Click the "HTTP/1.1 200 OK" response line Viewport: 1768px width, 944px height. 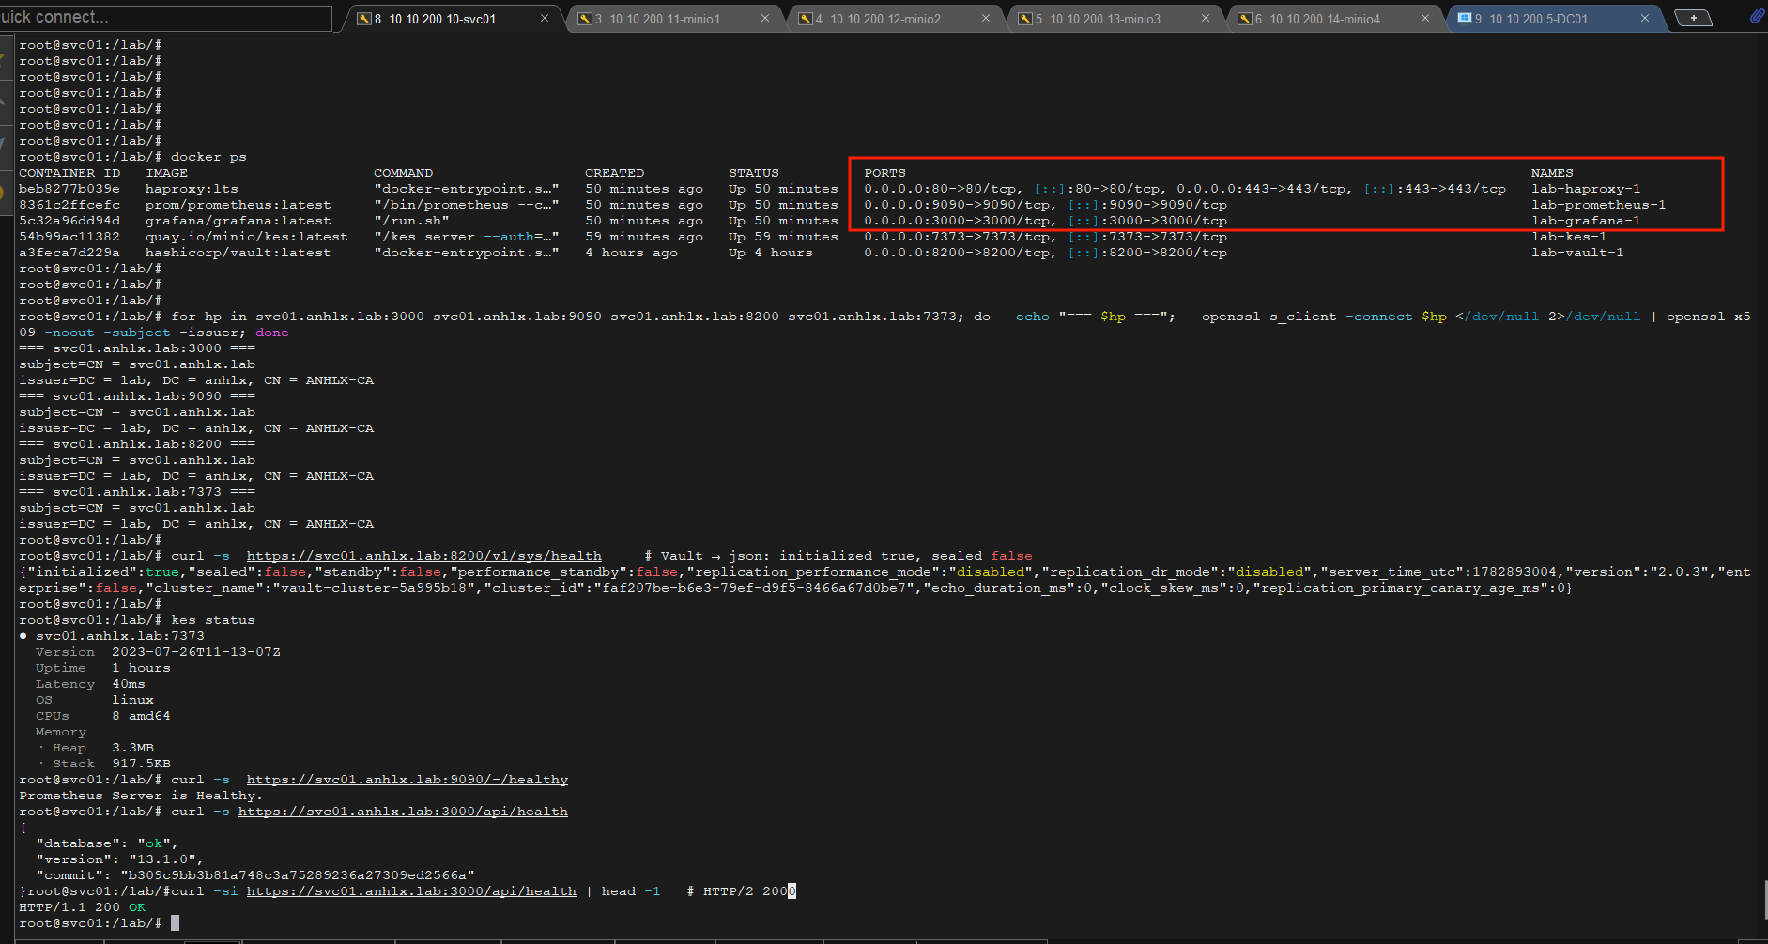coord(83,907)
